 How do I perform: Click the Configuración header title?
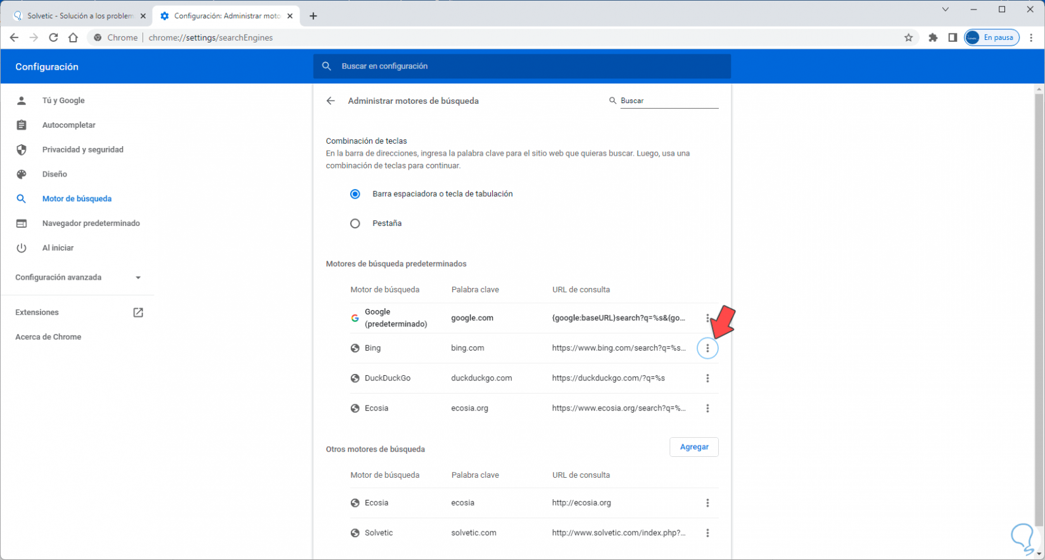[x=47, y=66]
